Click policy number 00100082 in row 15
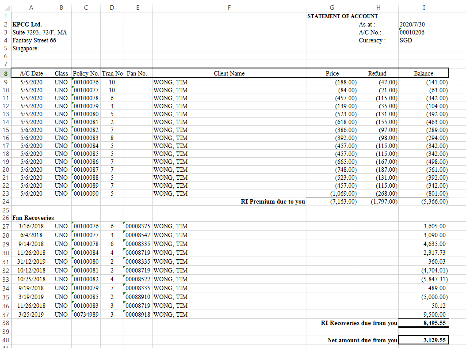 click(x=86, y=130)
